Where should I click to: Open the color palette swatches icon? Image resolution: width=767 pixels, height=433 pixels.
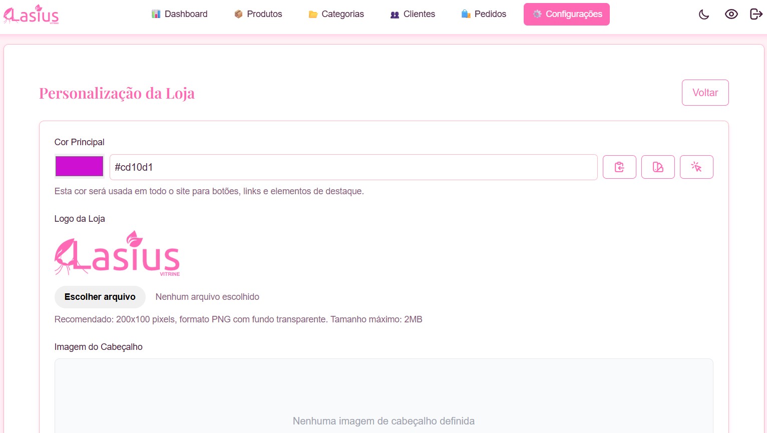tap(658, 167)
